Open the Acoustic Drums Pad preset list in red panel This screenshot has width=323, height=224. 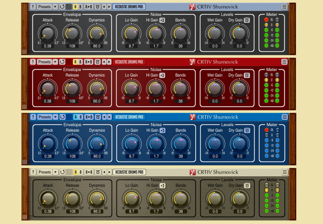tap(129, 62)
